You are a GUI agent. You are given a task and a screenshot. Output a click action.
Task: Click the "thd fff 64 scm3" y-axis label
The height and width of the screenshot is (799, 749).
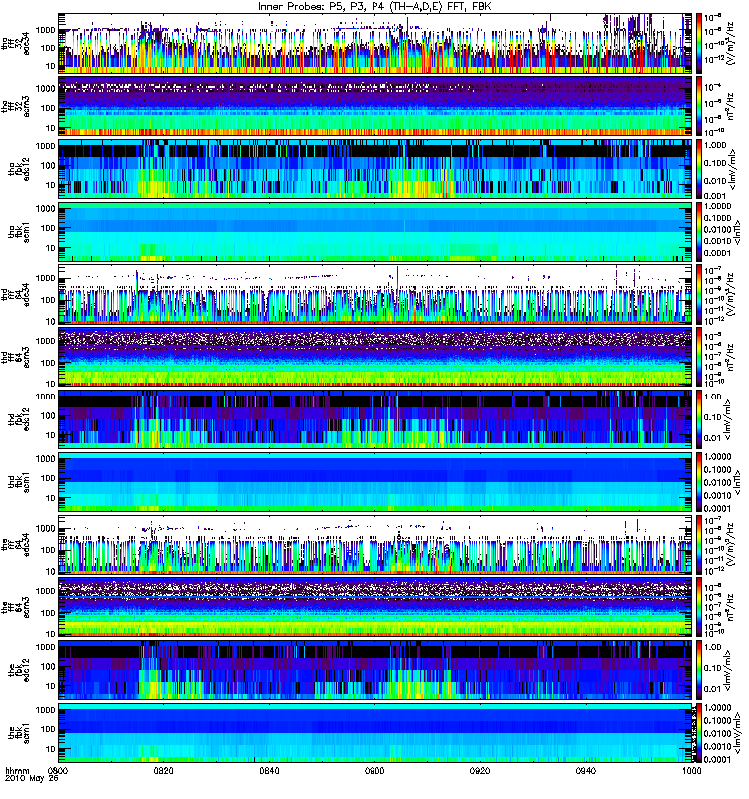pyautogui.click(x=15, y=357)
